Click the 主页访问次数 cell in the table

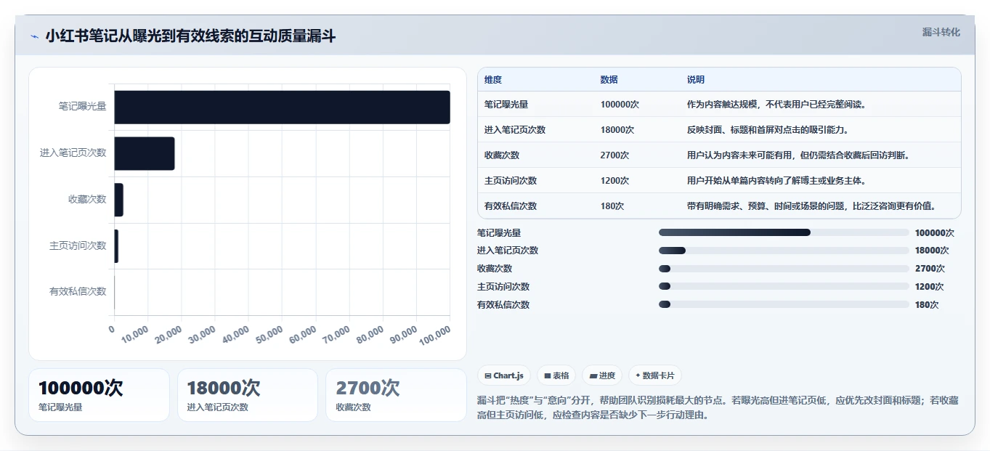coord(511,181)
